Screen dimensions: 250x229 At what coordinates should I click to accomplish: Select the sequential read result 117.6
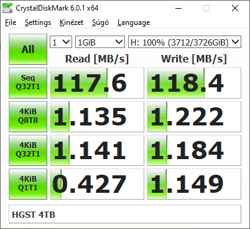click(x=97, y=83)
